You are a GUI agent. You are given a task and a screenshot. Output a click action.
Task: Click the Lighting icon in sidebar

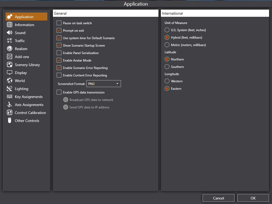(x=10, y=89)
